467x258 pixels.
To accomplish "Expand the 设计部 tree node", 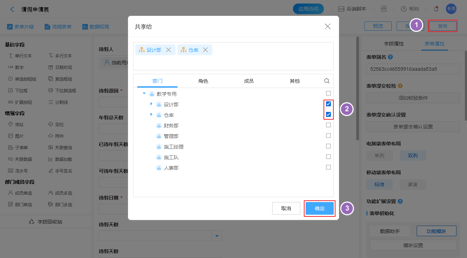I will [x=151, y=104].
